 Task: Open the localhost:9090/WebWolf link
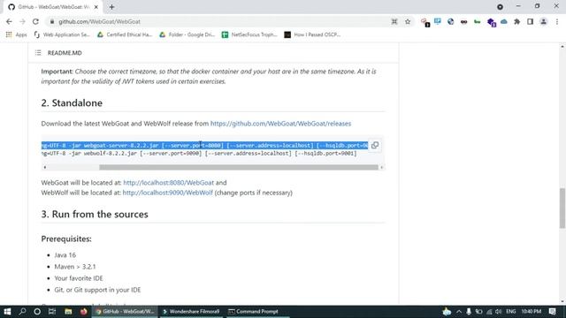coord(167,193)
